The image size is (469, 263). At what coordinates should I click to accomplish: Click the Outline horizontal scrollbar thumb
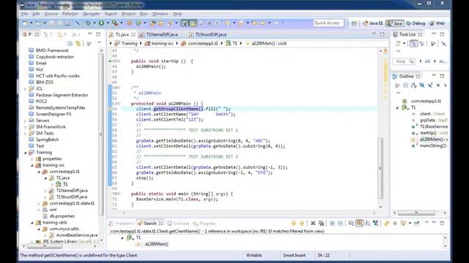pyautogui.click(x=416, y=213)
